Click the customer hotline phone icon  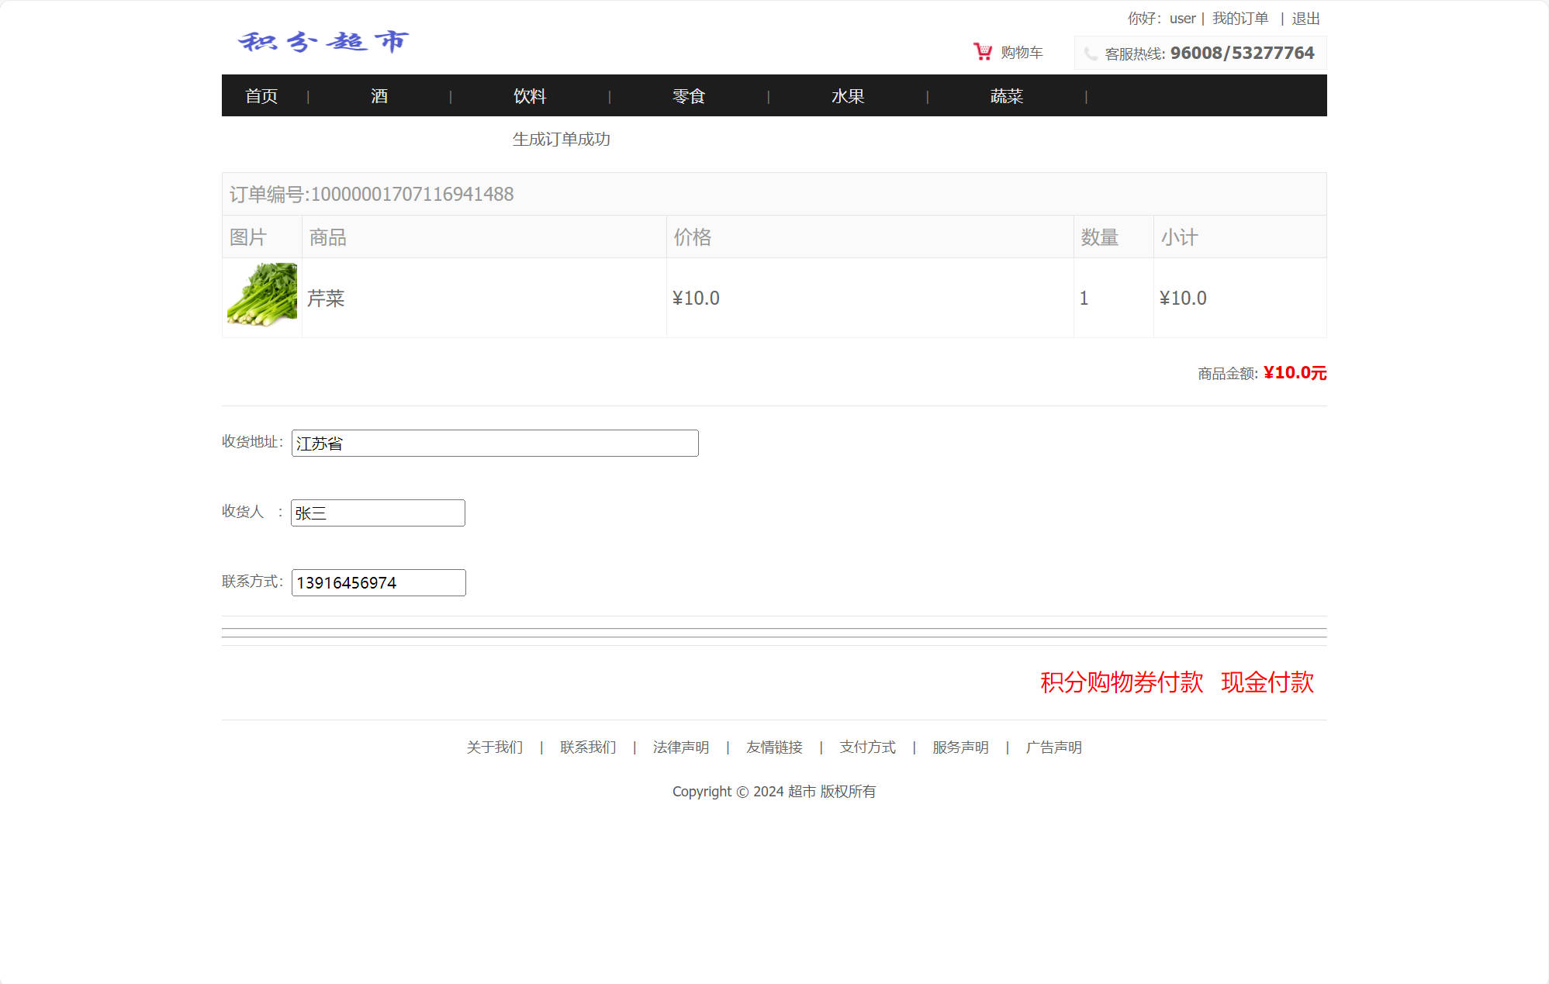coord(1091,54)
